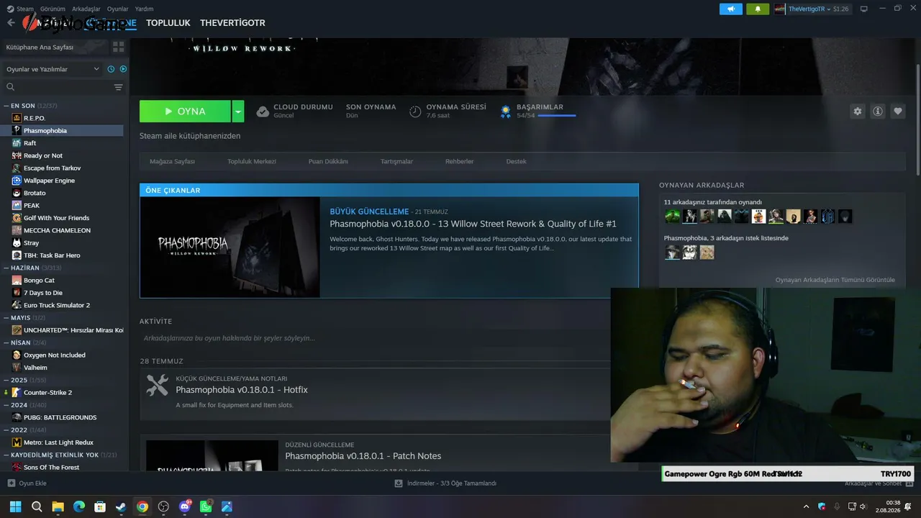Viewport: 921px width, 518px height.
Task: Collapse the 2025 section
Action: click(x=6, y=380)
